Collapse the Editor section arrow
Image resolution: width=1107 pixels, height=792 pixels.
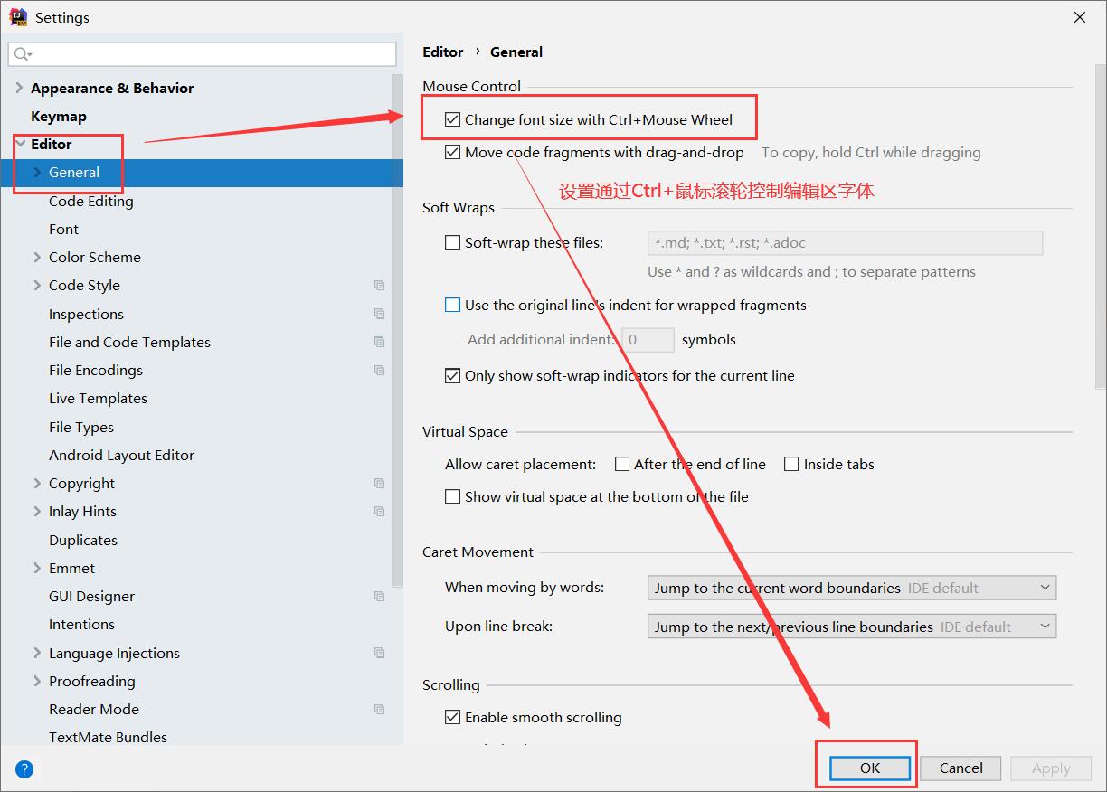click(x=19, y=144)
